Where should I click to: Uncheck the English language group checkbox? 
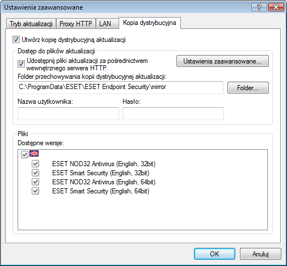24,154
